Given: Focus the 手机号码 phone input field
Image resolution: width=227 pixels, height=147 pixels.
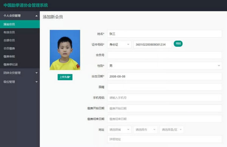Looking at the screenshot, I should click(165, 98).
